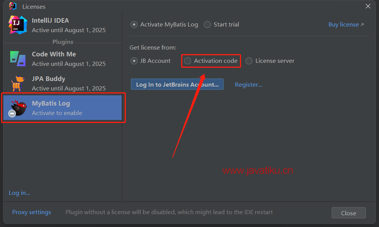The height and width of the screenshot is (227, 379).
Task: Choose Activate MyBatis Log option
Action: [164, 25]
